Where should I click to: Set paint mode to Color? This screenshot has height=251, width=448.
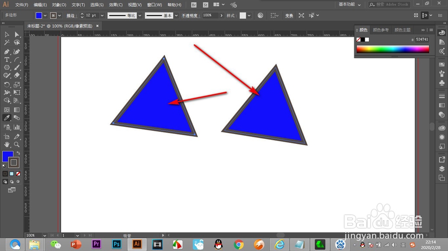[5, 173]
